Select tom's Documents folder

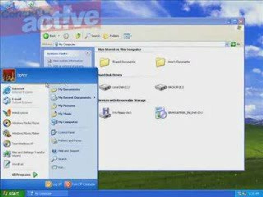point(173,62)
